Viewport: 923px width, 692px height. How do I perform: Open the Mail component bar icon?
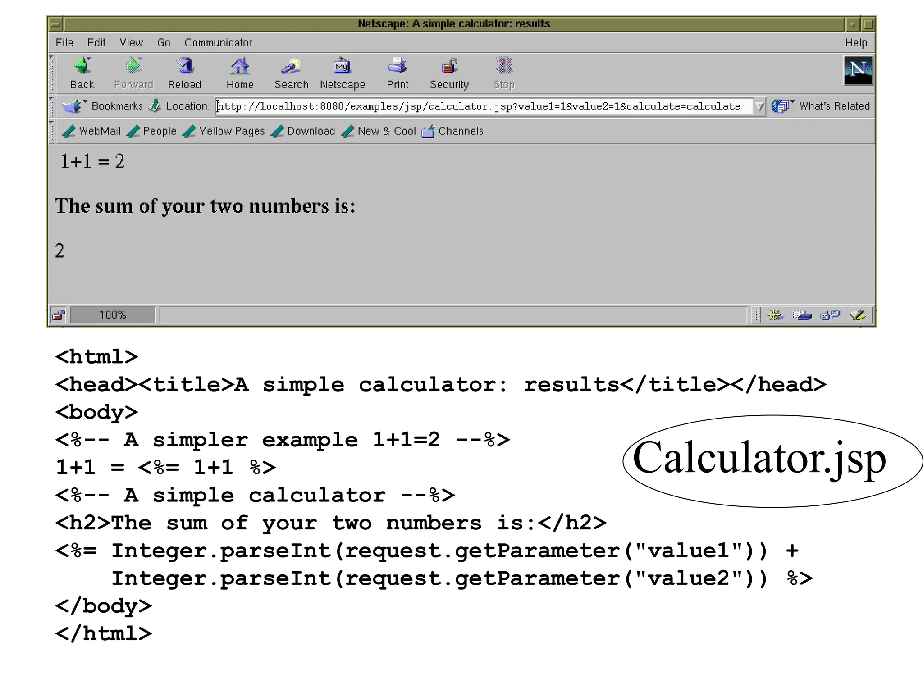coord(802,315)
